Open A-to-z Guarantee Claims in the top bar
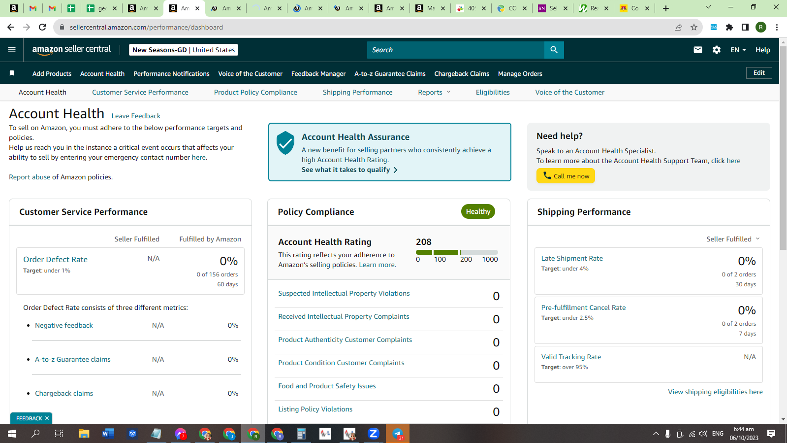Screen dimensions: 787x443 point(390,73)
